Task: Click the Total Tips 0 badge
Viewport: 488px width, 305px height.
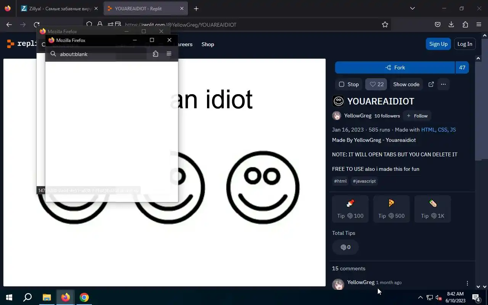Action: (x=345, y=247)
